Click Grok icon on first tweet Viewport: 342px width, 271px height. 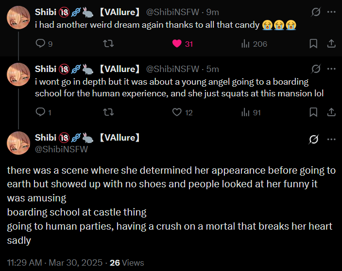[x=316, y=12]
